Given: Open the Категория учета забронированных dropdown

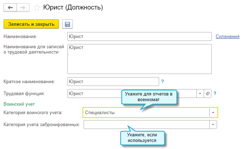Looking at the screenshot, I should point(213,125).
